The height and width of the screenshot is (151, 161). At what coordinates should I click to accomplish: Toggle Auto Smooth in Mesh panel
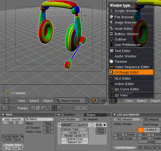(x=13, y=119)
